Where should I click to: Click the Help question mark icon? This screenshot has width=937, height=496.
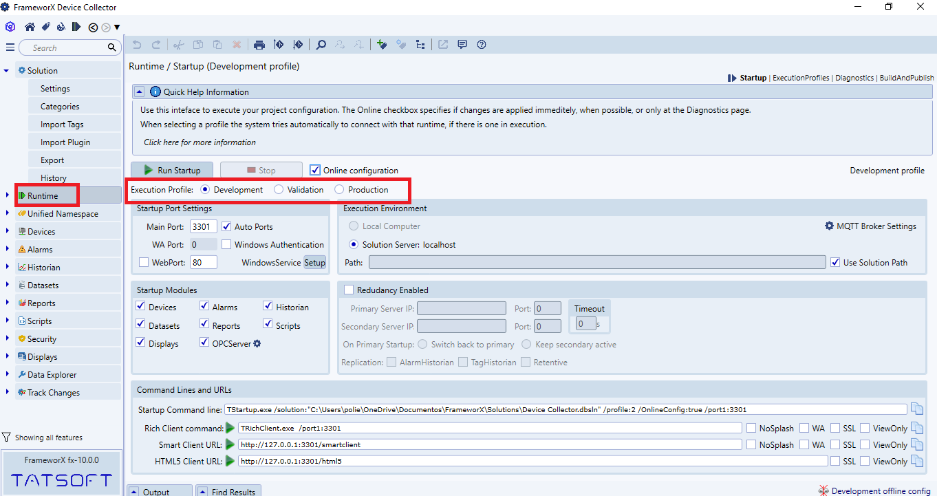point(482,45)
